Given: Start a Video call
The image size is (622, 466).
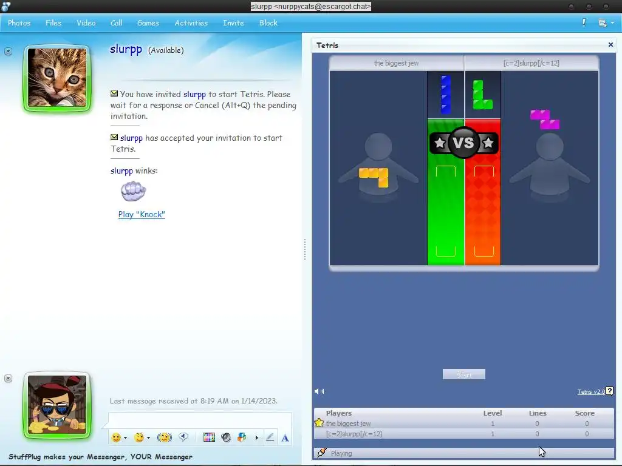Looking at the screenshot, I should click(86, 23).
